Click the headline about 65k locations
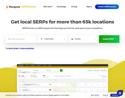The image size is (125, 98). (62, 22)
